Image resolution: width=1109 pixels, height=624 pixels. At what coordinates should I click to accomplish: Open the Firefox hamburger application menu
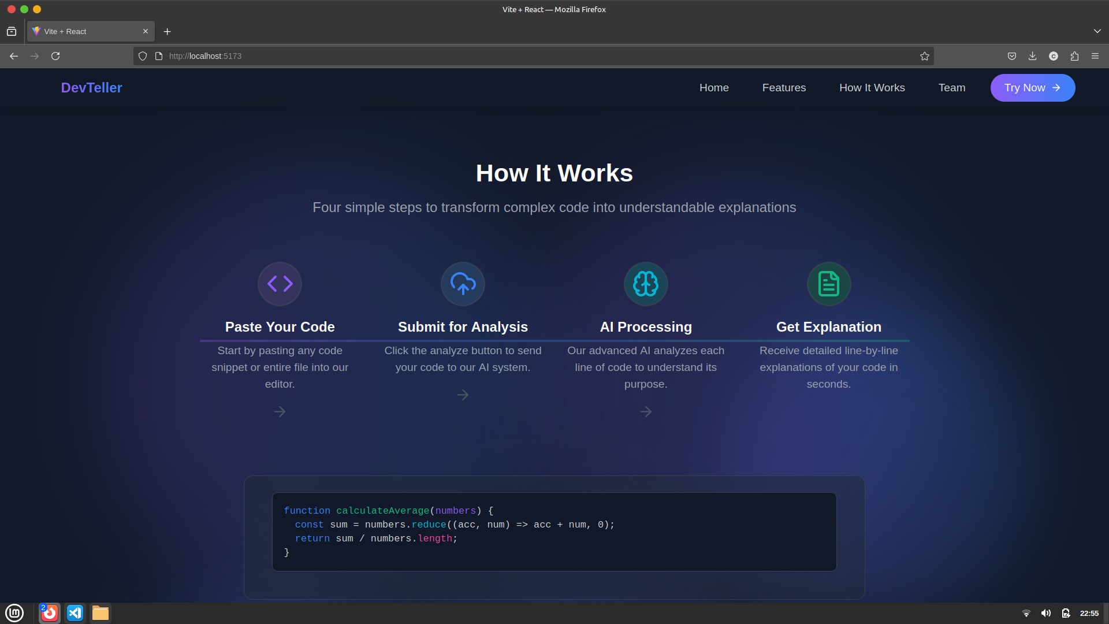click(1095, 56)
